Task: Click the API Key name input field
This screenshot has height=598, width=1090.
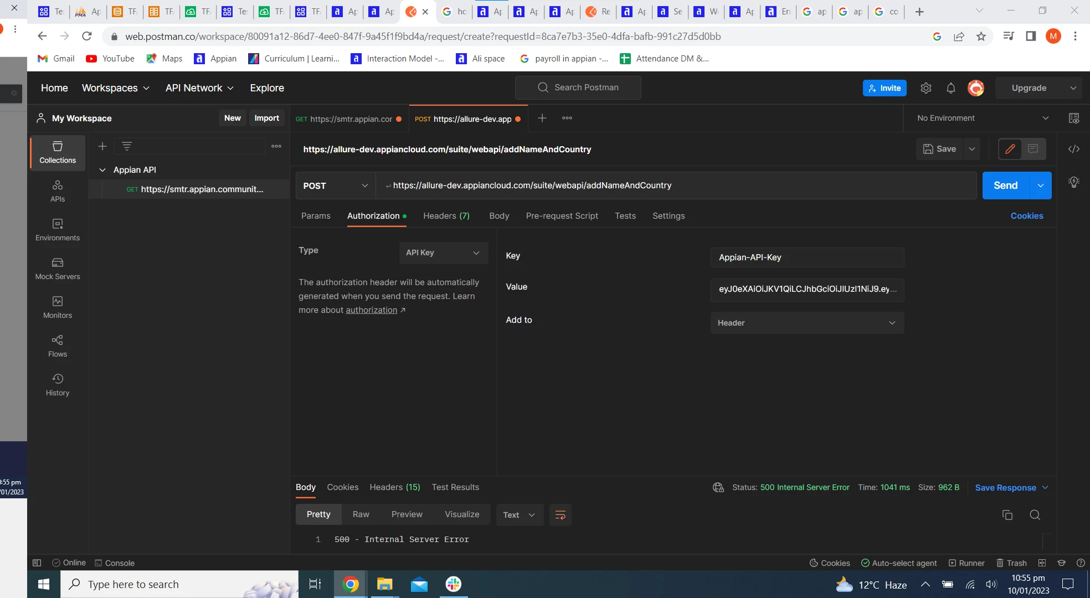Action: click(807, 257)
